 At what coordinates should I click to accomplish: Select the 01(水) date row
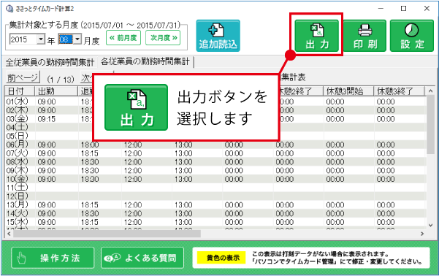(215, 101)
